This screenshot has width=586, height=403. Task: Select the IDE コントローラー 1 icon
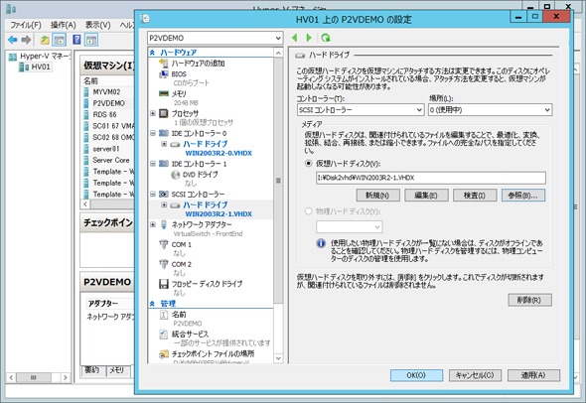(164, 164)
